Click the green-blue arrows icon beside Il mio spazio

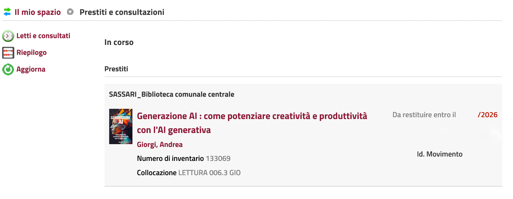[x=7, y=12]
